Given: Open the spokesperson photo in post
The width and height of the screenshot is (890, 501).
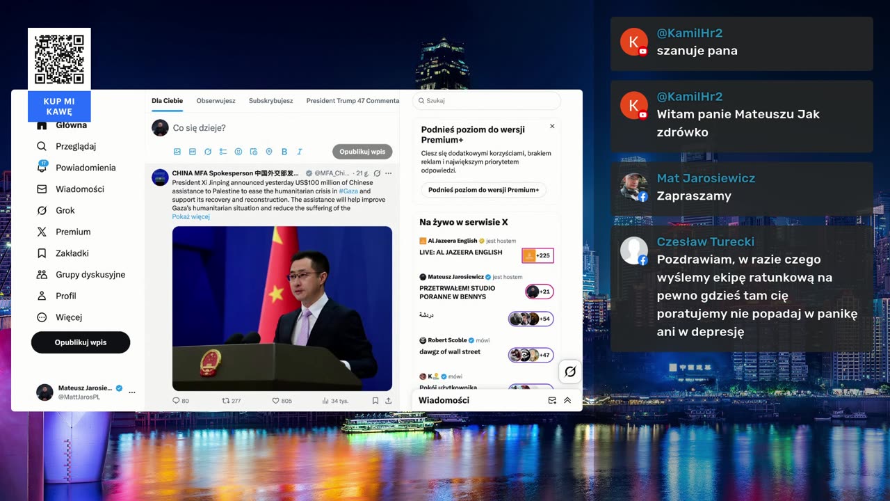Looking at the screenshot, I should [282, 308].
